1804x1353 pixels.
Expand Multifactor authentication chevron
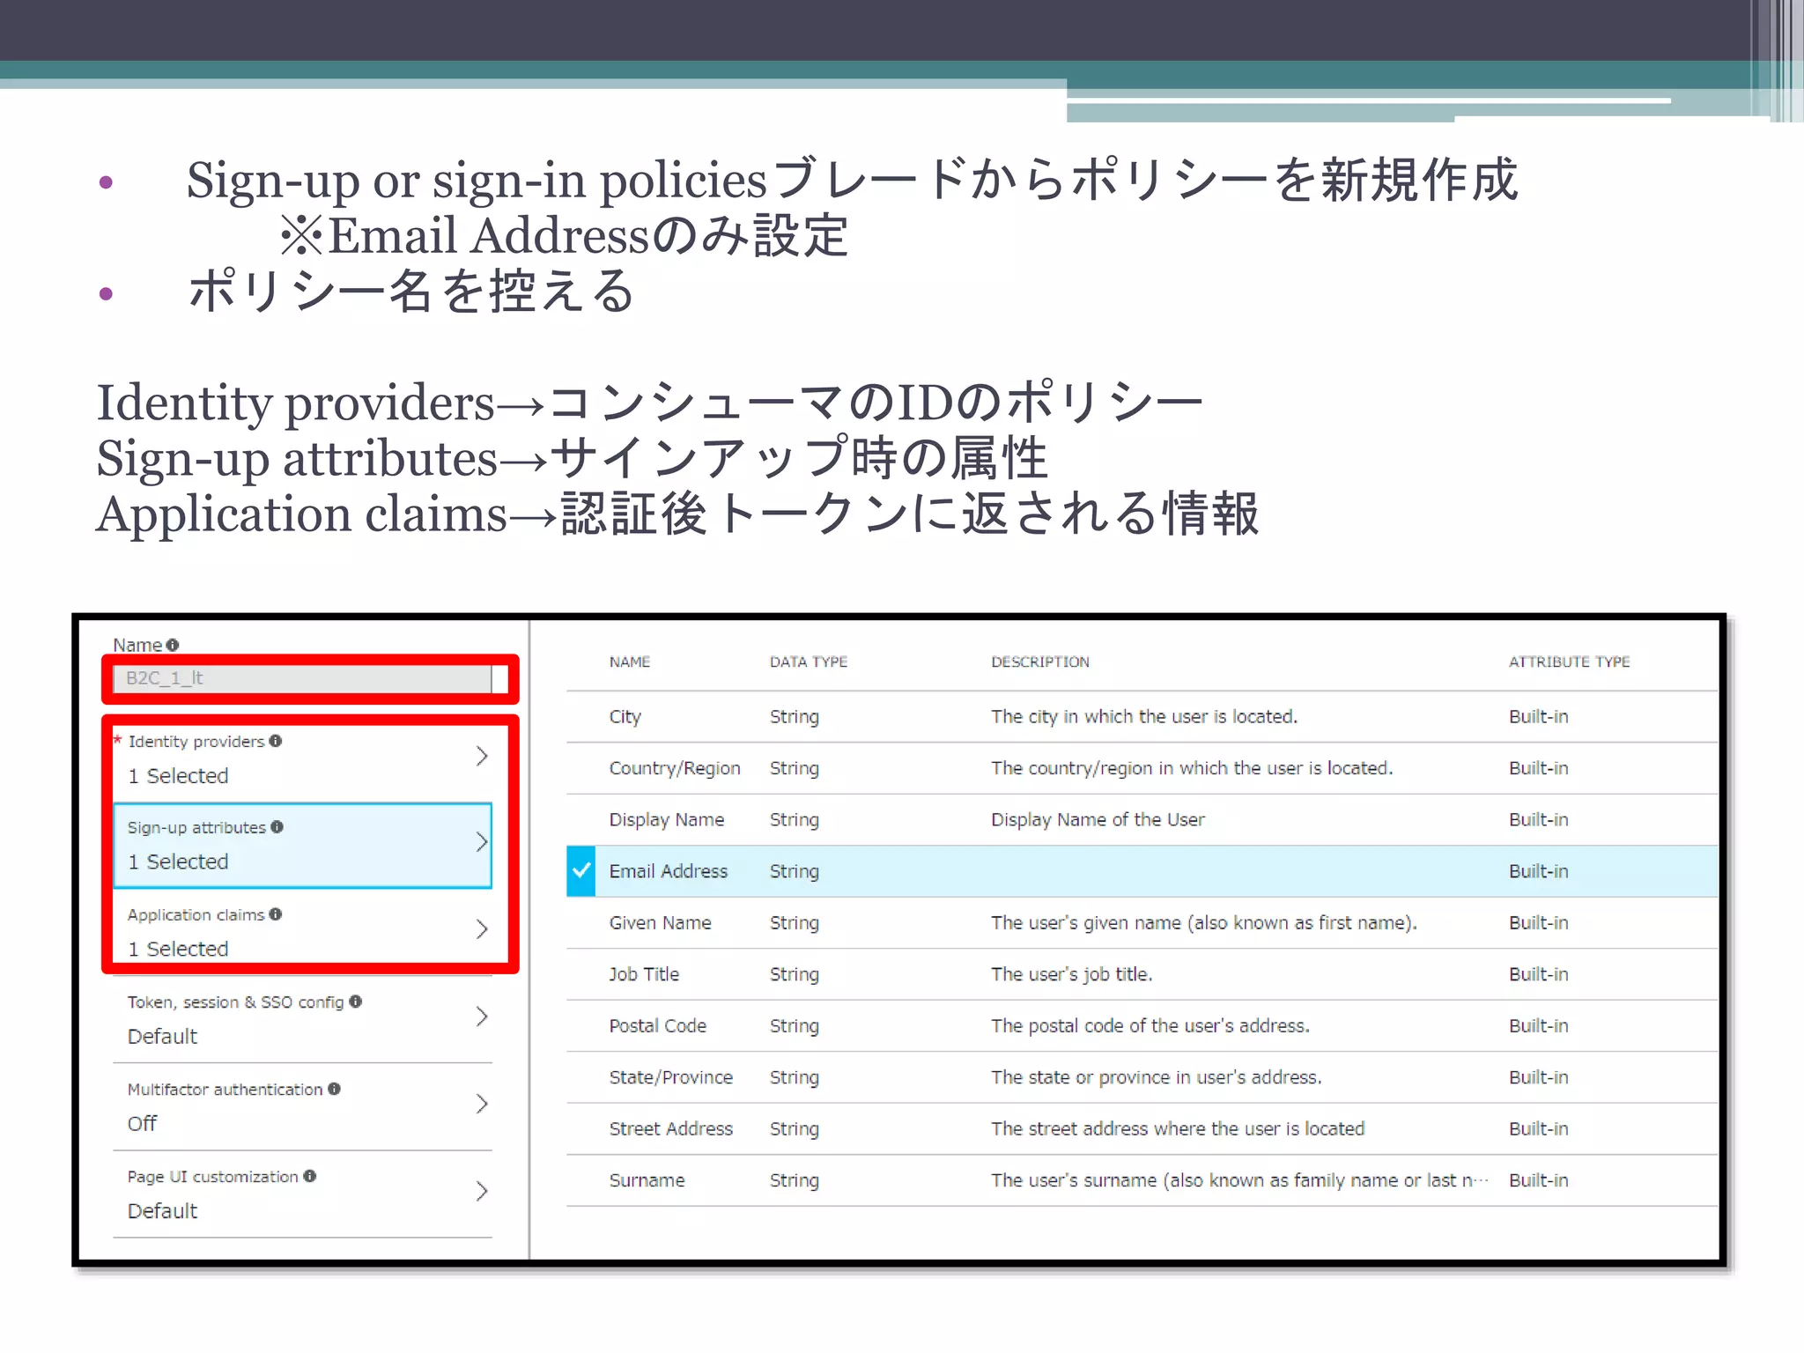pos(481,1104)
